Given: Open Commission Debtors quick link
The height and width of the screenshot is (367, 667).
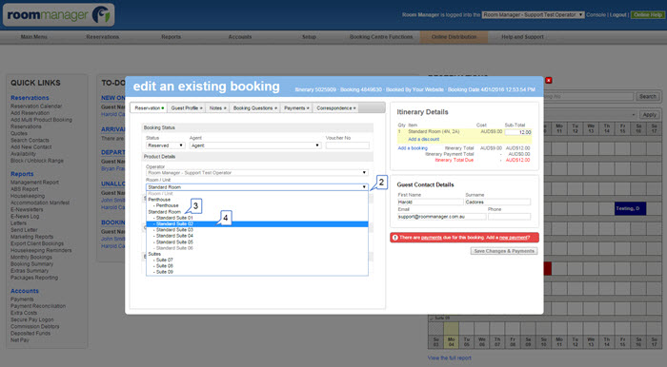Looking at the screenshot, I should (x=35, y=327).
